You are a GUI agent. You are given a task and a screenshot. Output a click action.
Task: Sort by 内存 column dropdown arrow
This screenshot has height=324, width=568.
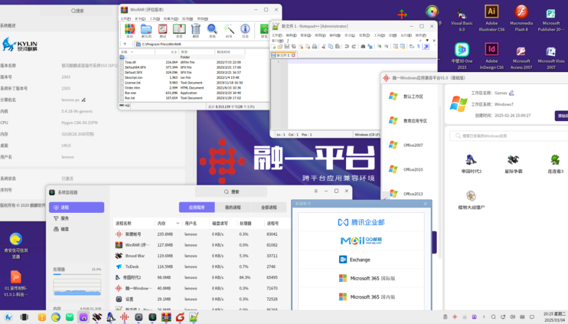coord(177,223)
